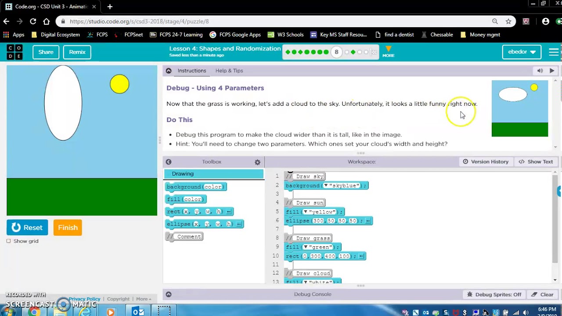The height and width of the screenshot is (316, 562).
Task: Click the final checkered stage bubble
Action: [x=374, y=52]
